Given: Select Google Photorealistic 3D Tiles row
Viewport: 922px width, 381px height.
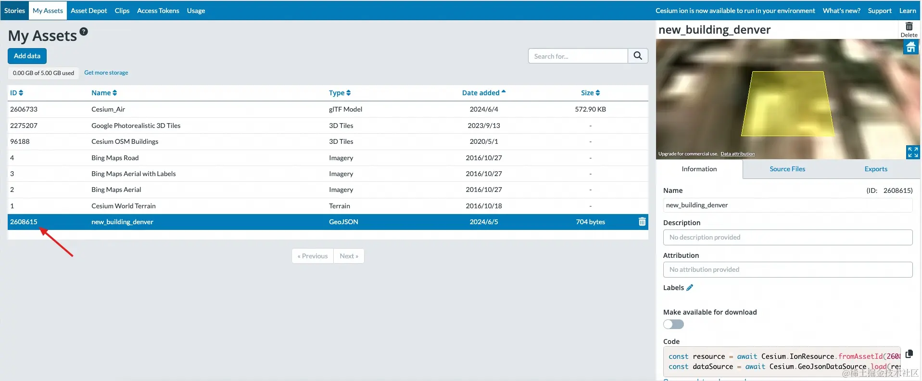Looking at the screenshot, I should 328,126.
